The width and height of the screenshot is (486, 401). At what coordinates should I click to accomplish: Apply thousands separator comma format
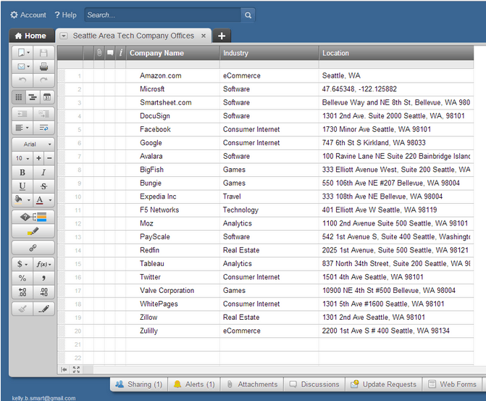click(x=43, y=278)
